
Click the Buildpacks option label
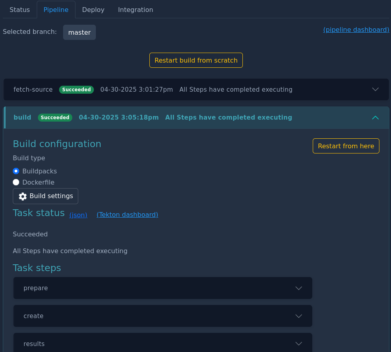coord(40,171)
